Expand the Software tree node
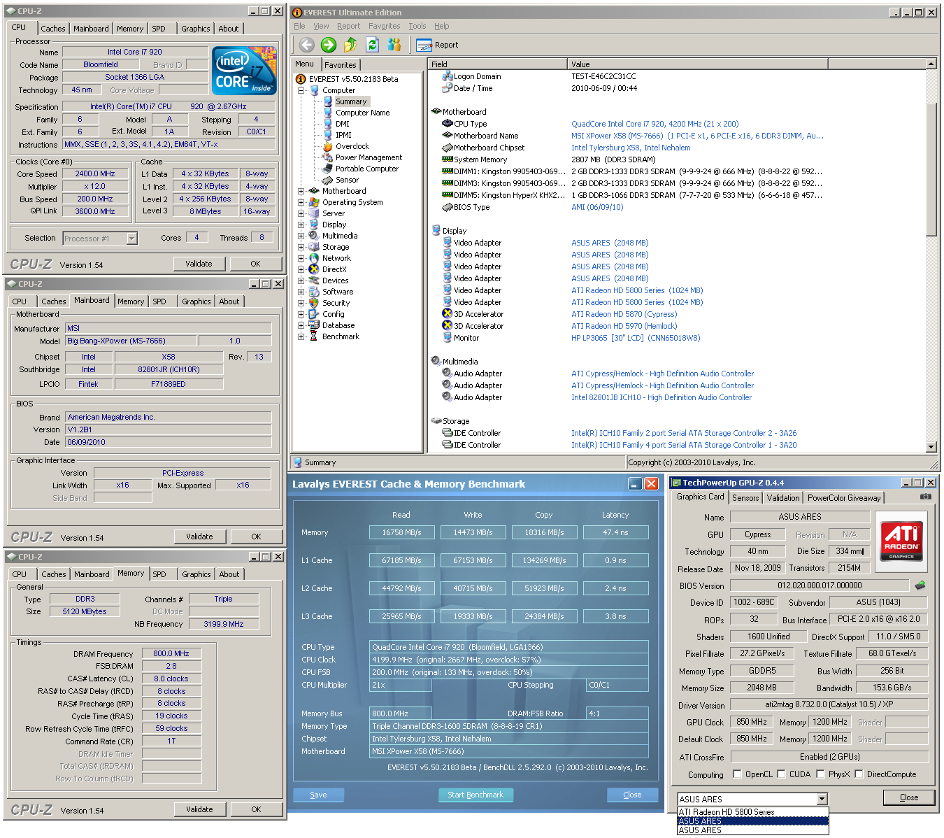Viewport: 944px width, 838px height. 301,292
